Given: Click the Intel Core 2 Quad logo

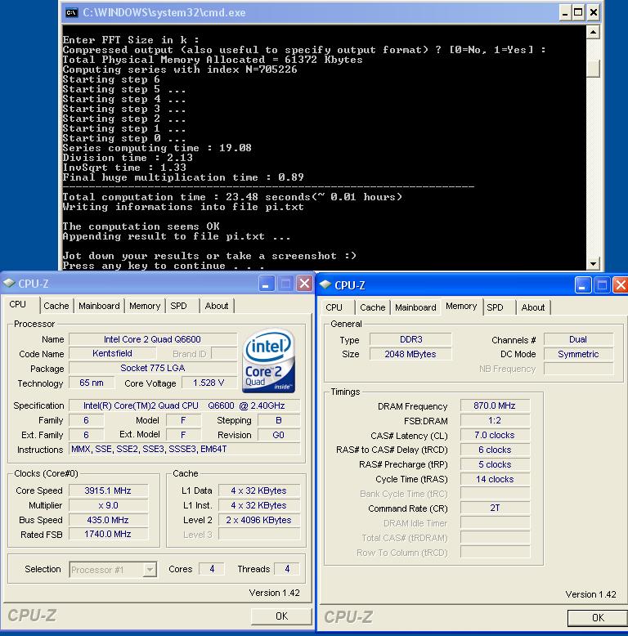Looking at the screenshot, I should [x=268, y=361].
